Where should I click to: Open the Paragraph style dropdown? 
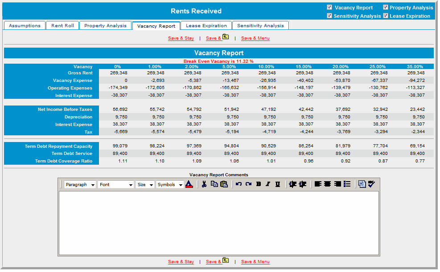click(80, 185)
